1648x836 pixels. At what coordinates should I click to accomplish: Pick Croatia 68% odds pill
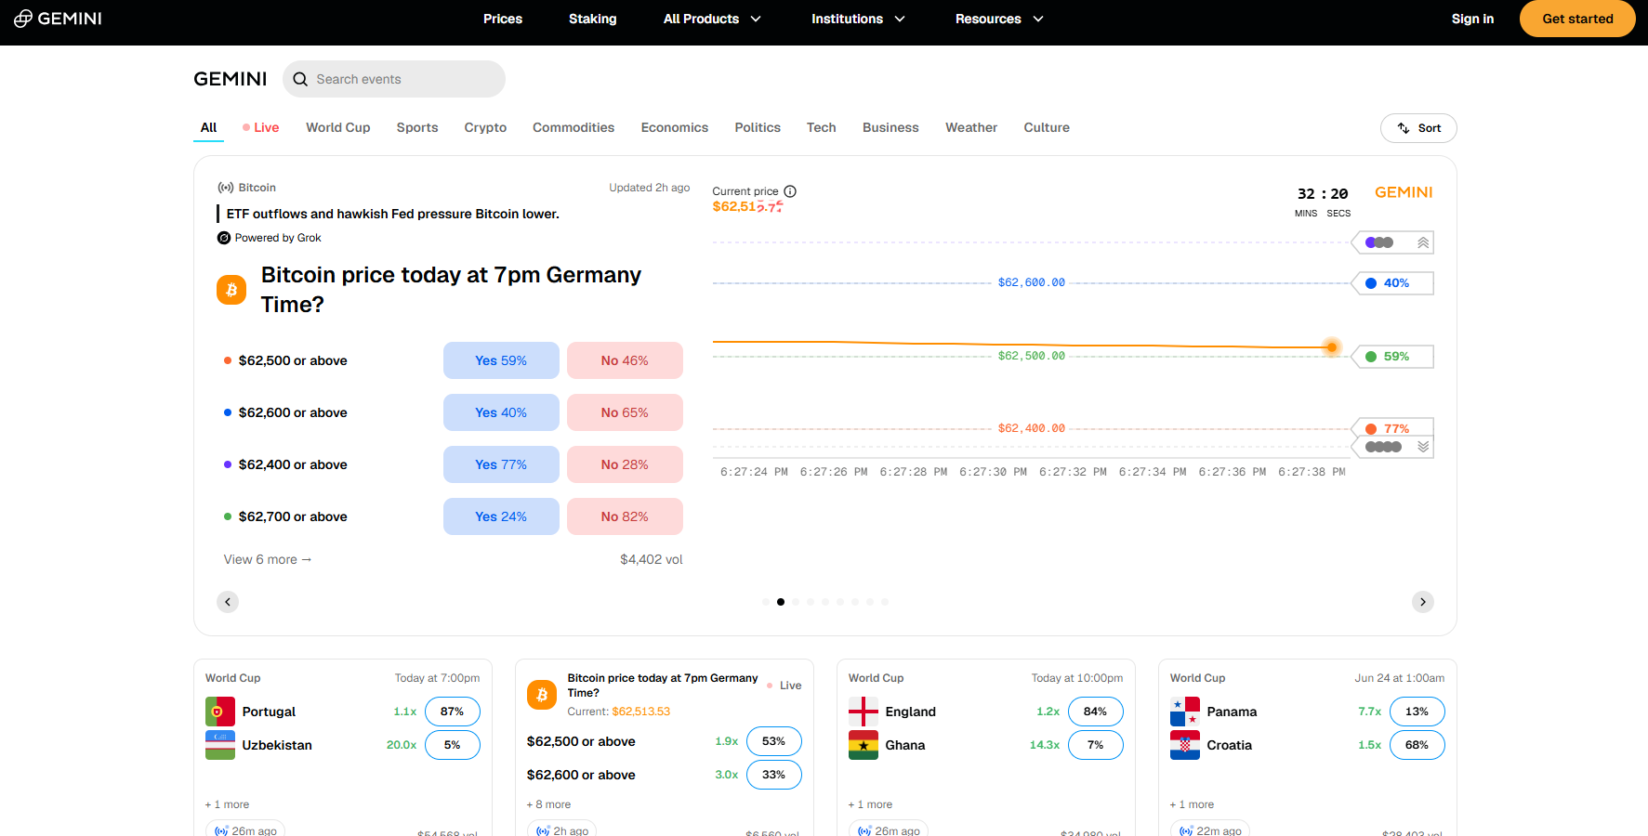pyautogui.click(x=1417, y=745)
